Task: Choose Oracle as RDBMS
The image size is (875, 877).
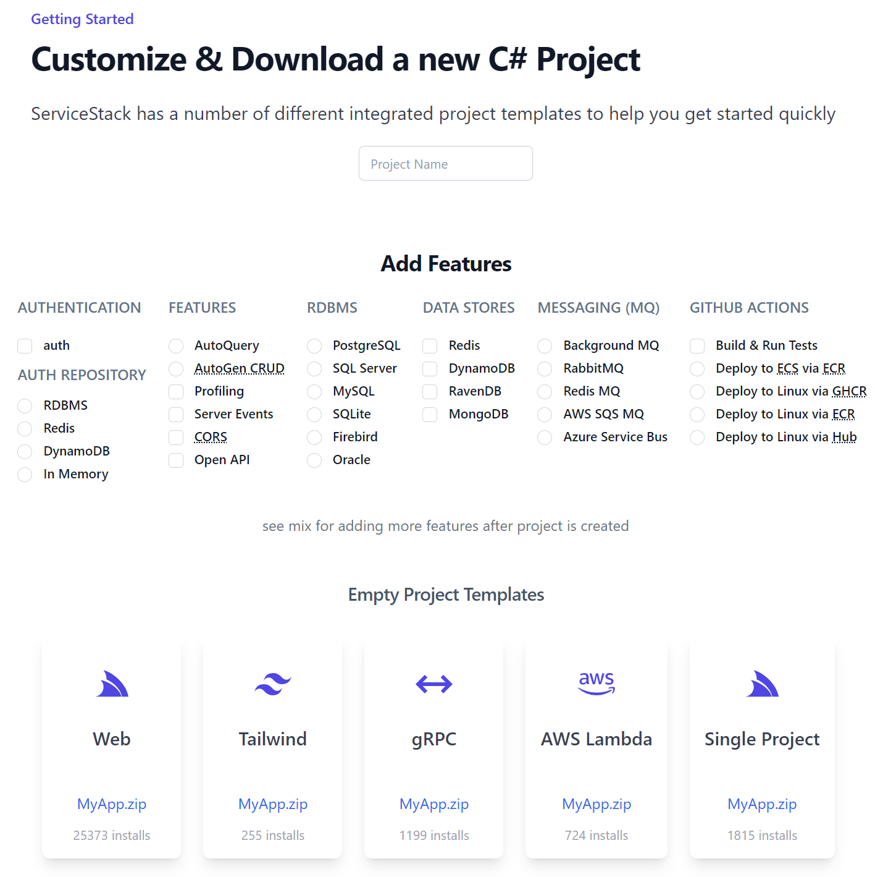Action: 314,460
